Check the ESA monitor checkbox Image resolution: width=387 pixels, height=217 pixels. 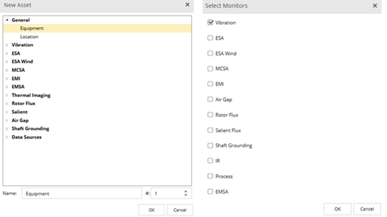pyautogui.click(x=210, y=38)
